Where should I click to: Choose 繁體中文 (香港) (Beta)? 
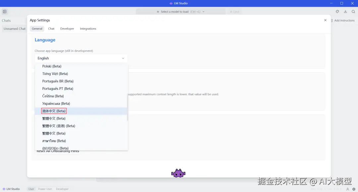tap(81, 126)
